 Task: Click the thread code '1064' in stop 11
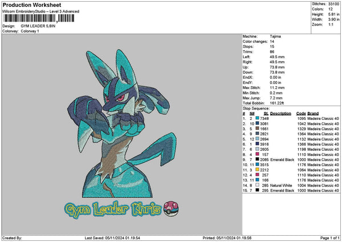pyautogui.click(x=302, y=170)
